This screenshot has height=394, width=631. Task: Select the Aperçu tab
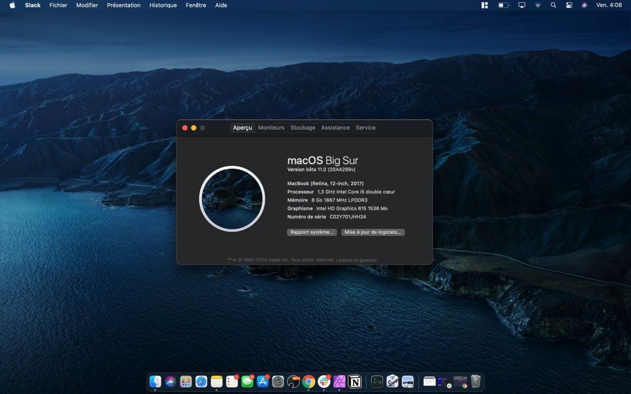coord(243,128)
